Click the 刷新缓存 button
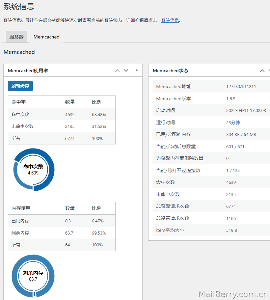This screenshot has height=300, width=270. pos(20,86)
